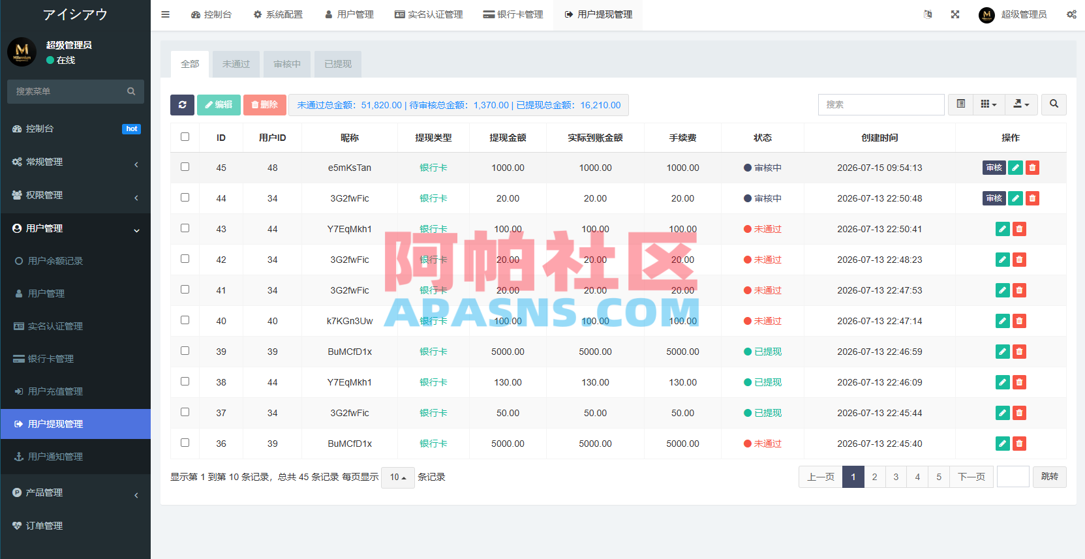This screenshot has width=1085, height=559.
Task: Open the settings cogs icon at top right
Action: pos(1071,14)
